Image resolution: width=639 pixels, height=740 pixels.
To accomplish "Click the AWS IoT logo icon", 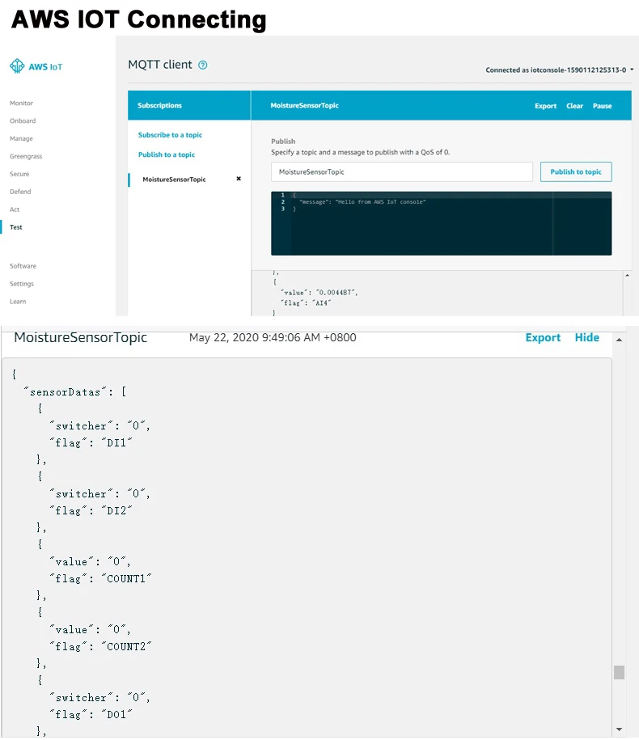I will (18, 66).
